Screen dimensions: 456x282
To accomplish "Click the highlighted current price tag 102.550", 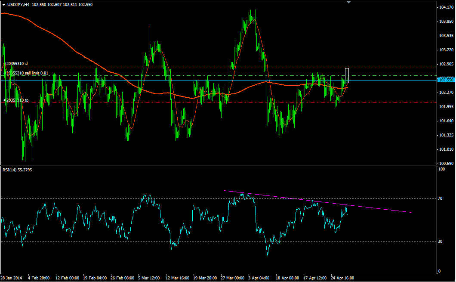I will [x=446, y=80].
